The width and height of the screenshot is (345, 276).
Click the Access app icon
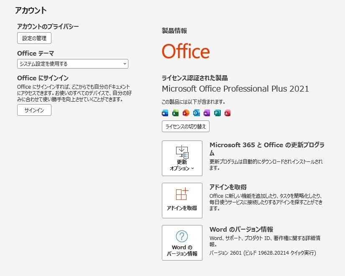(227, 113)
